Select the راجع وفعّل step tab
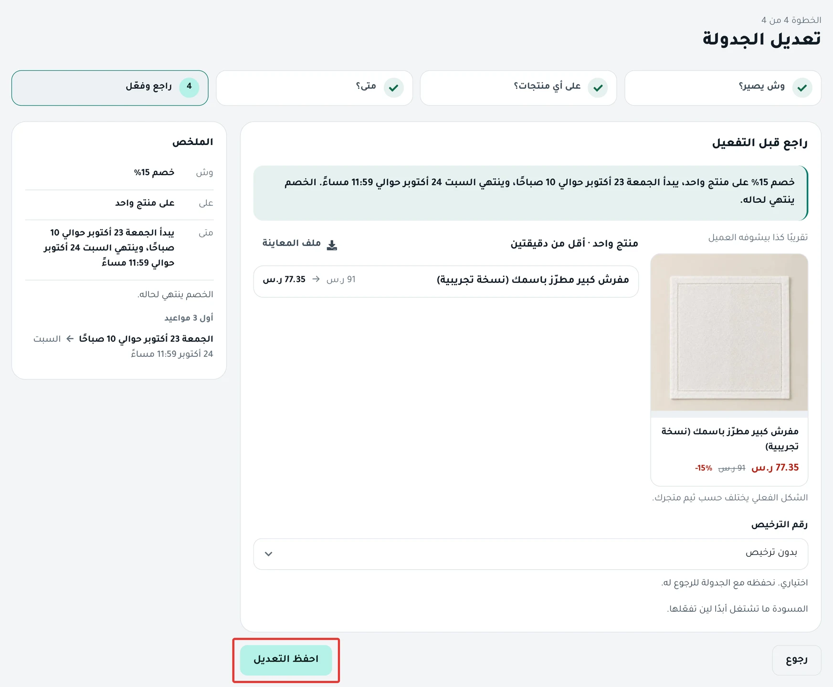 [x=110, y=88]
